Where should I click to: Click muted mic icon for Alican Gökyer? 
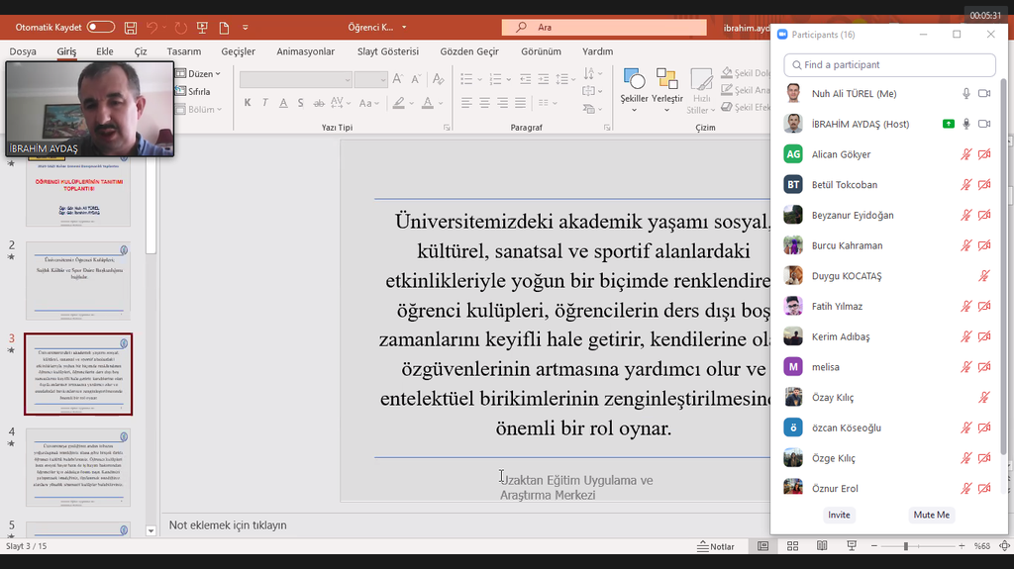(x=966, y=154)
